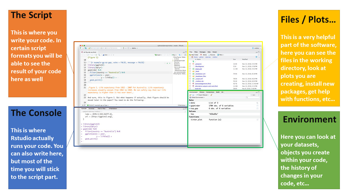Click the Go to file/function field

point(113,48)
